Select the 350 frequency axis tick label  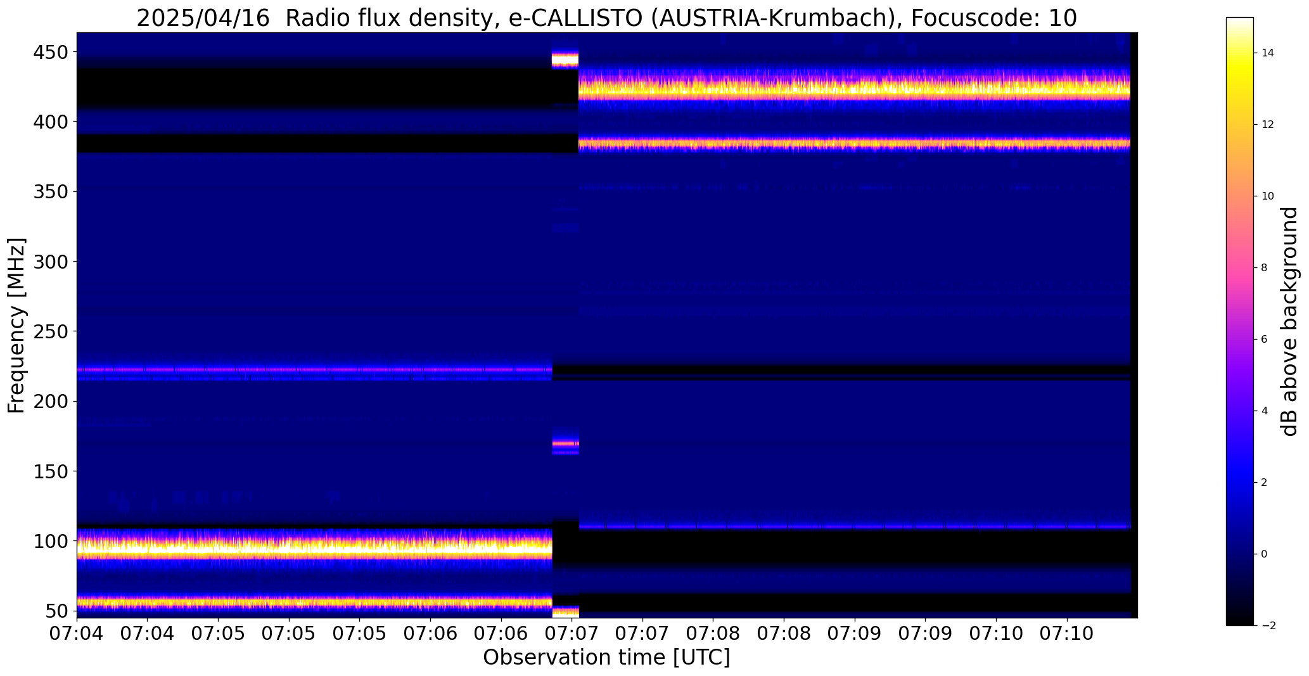[50, 191]
